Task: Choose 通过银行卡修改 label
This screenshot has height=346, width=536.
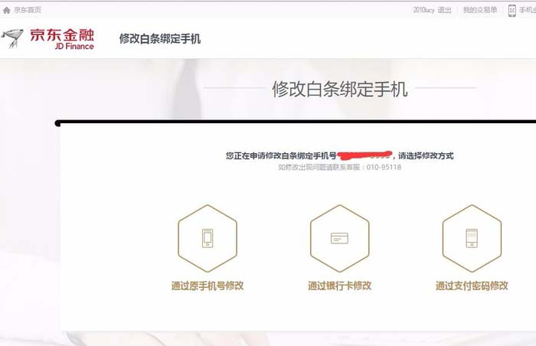Action: 339,286
